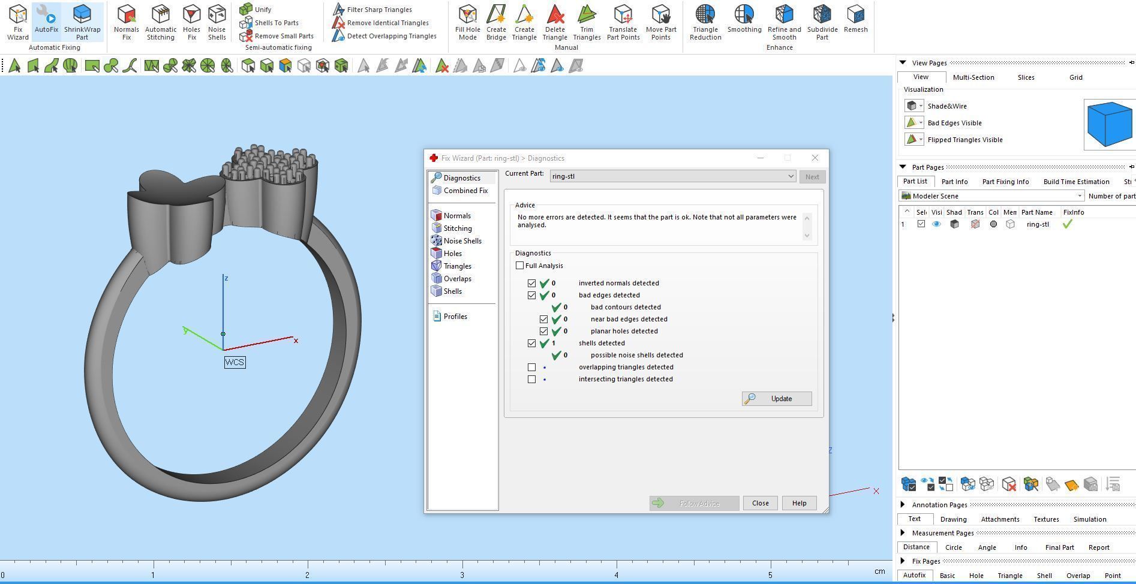Open the Modeler Scene dropdown
Screen dimensions: 1136x584
(991, 196)
